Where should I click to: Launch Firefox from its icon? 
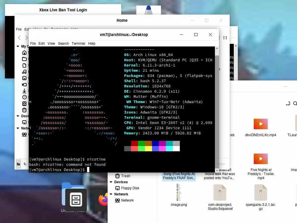[102, 200]
